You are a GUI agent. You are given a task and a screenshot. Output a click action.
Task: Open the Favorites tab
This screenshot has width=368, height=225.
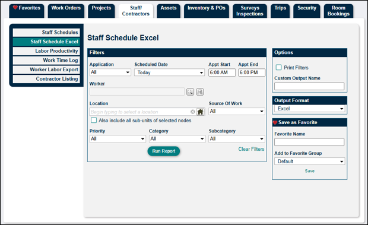coord(27,11)
